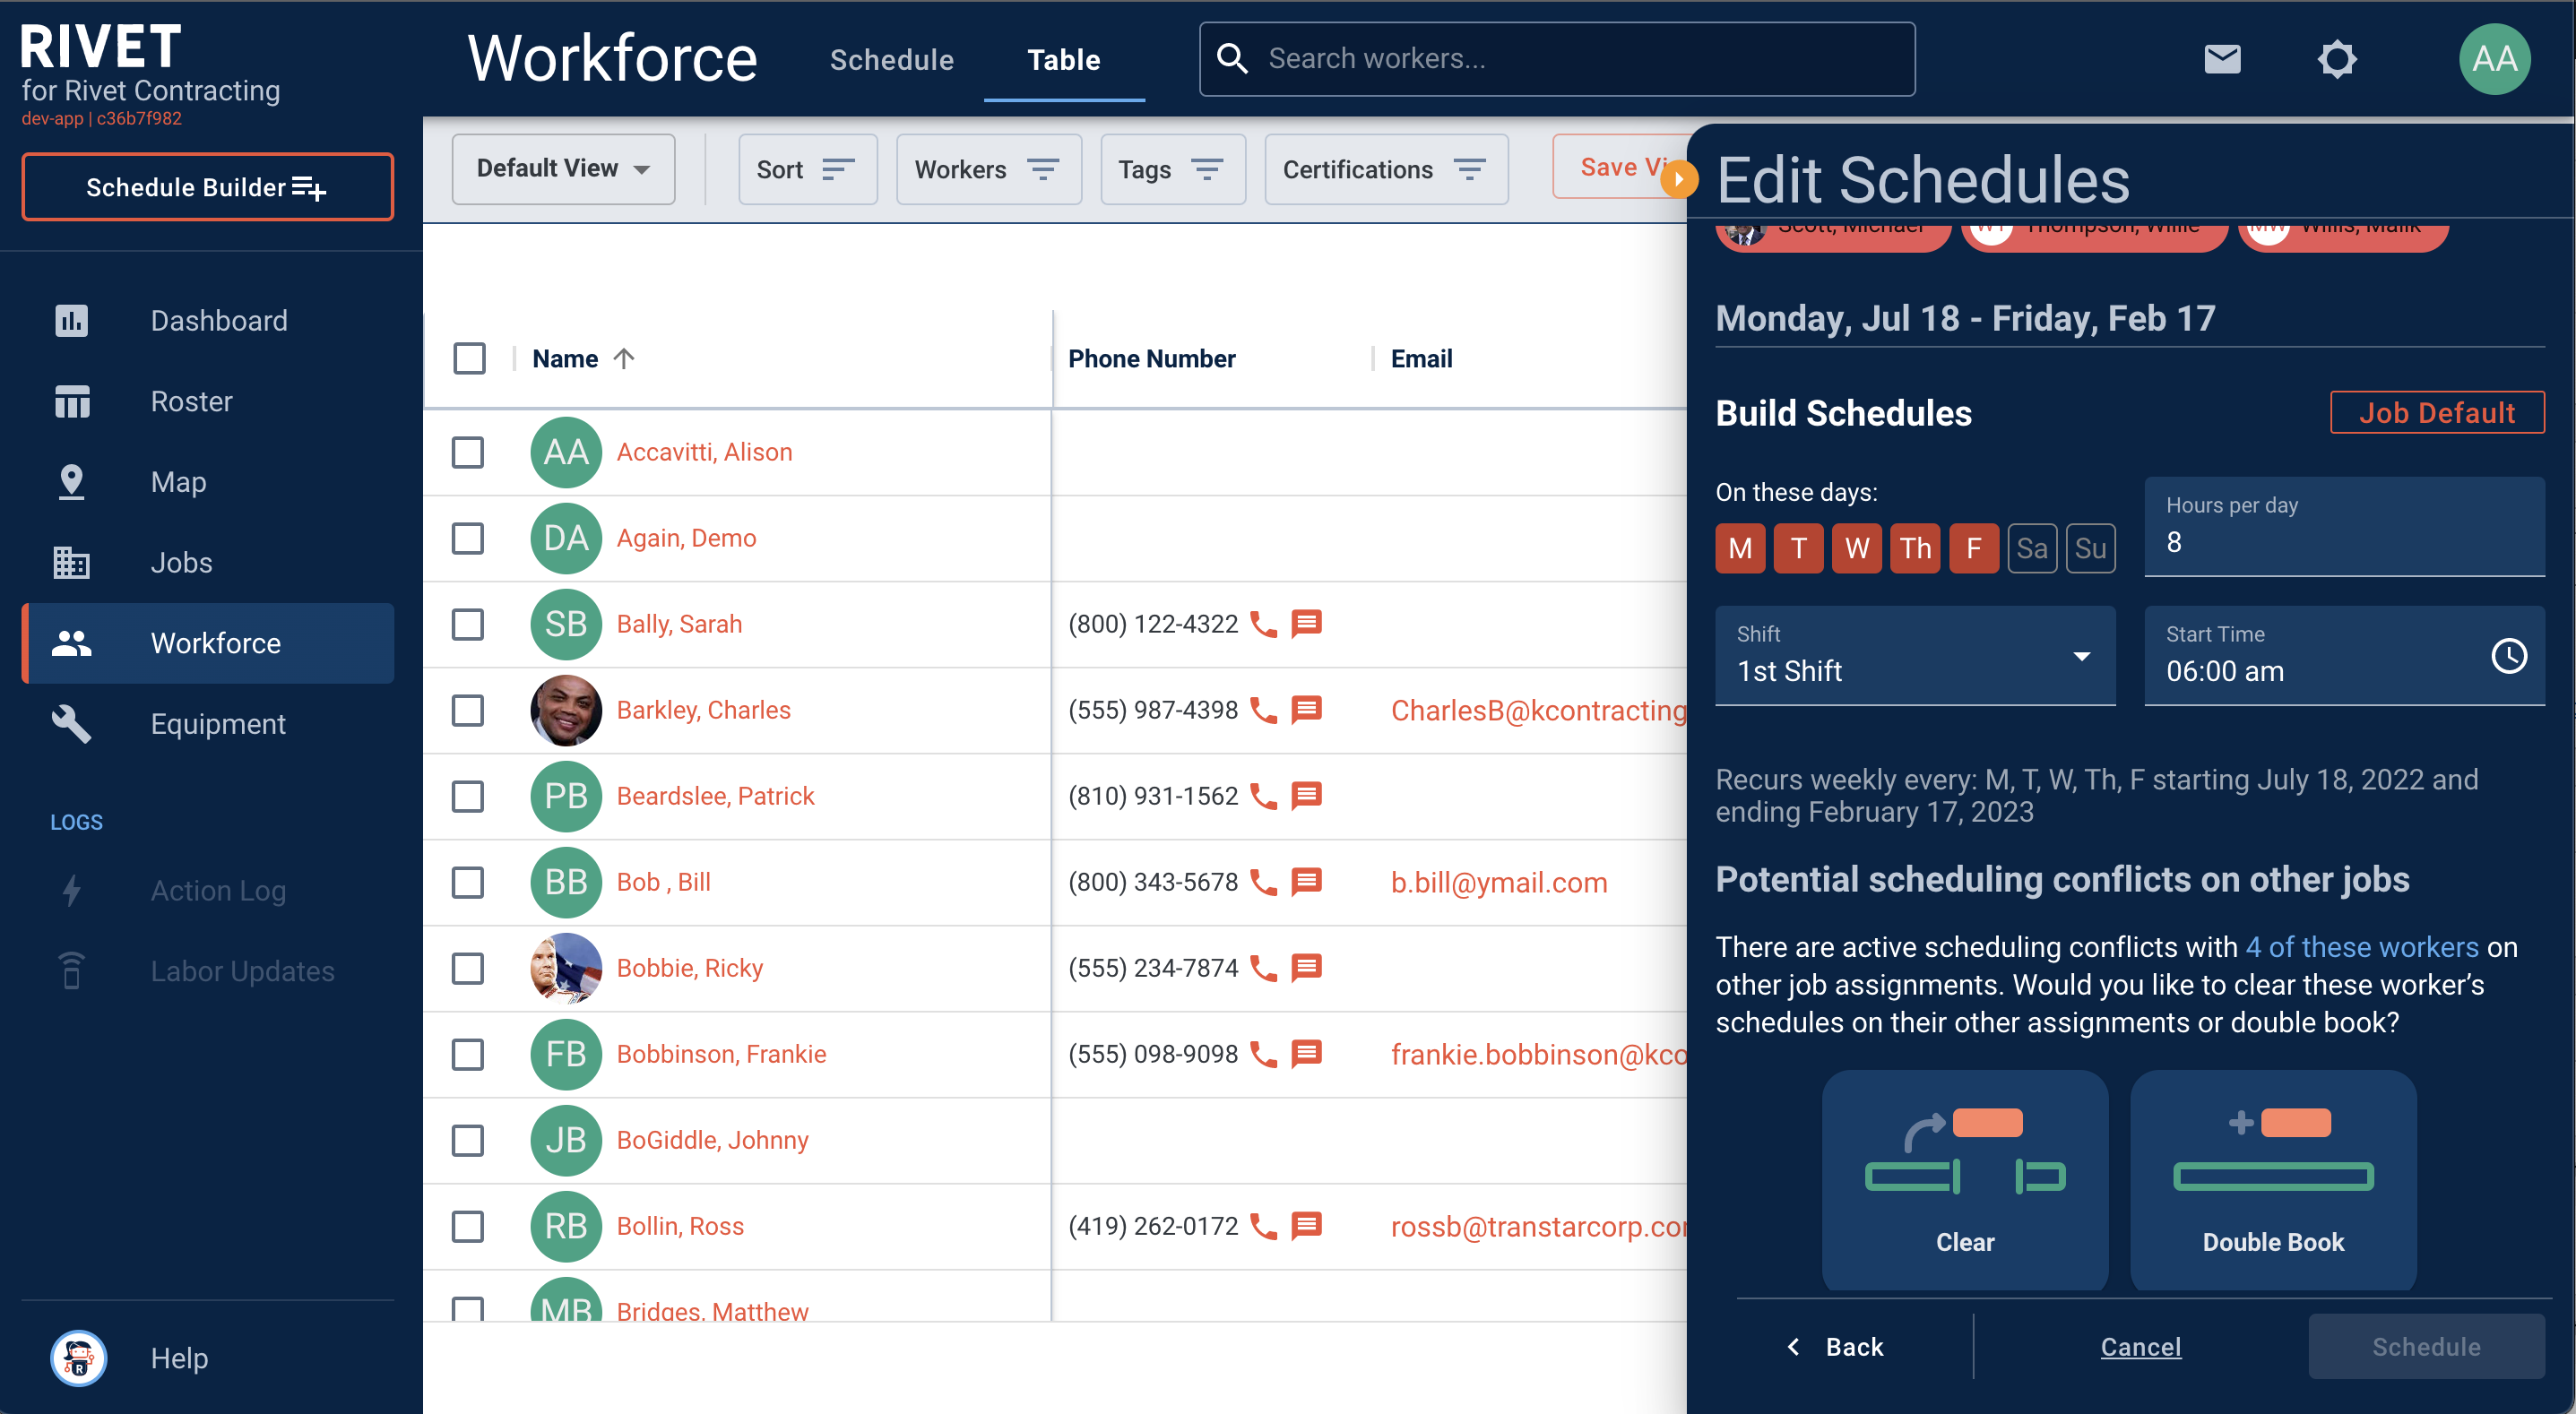Message Bobbie, Ricky via chat icon
The image size is (2576, 1414).
[x=1307, y=968]
